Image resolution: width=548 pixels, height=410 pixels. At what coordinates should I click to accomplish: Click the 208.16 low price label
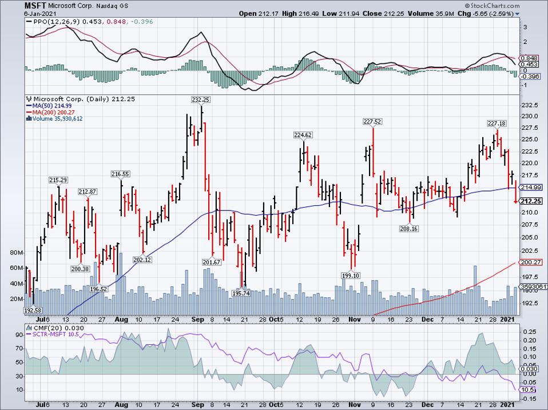pyautogui.click(x=409, y=229)
